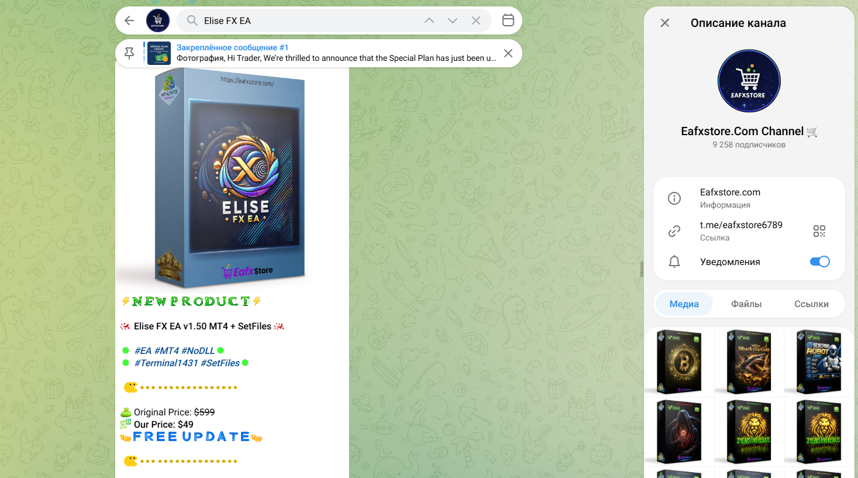
Task: Jump to next search result
Action: pyautogui.click(x=453, y=20)
